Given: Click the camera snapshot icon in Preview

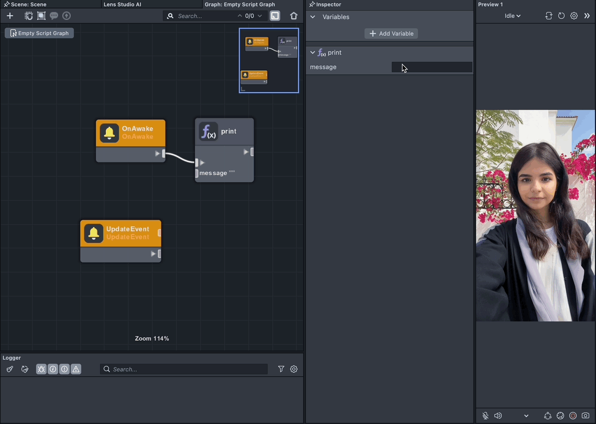Looking at the screenshot, I should [x=586, y=416].
